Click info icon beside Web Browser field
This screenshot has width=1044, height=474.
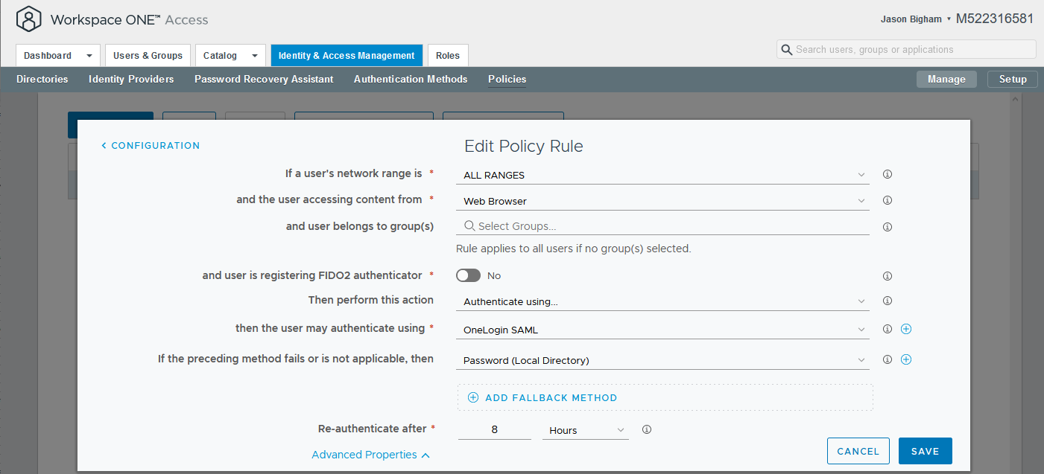point(888,201)
